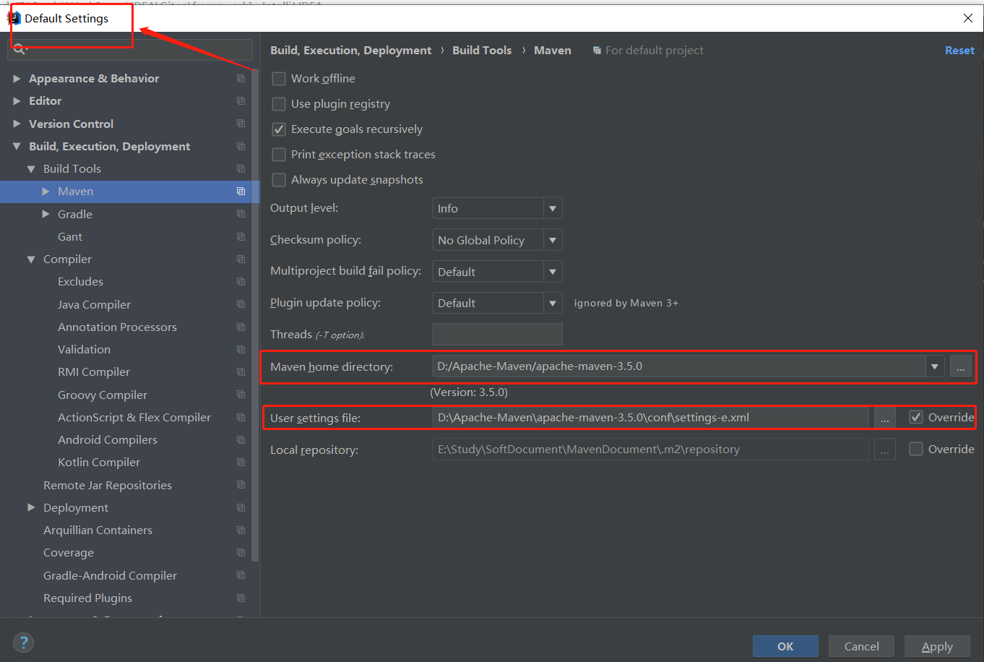This screenshot has height=662, width=984.
Task: Click project-level icon beside Editor row
Action: tap(241, 100)
